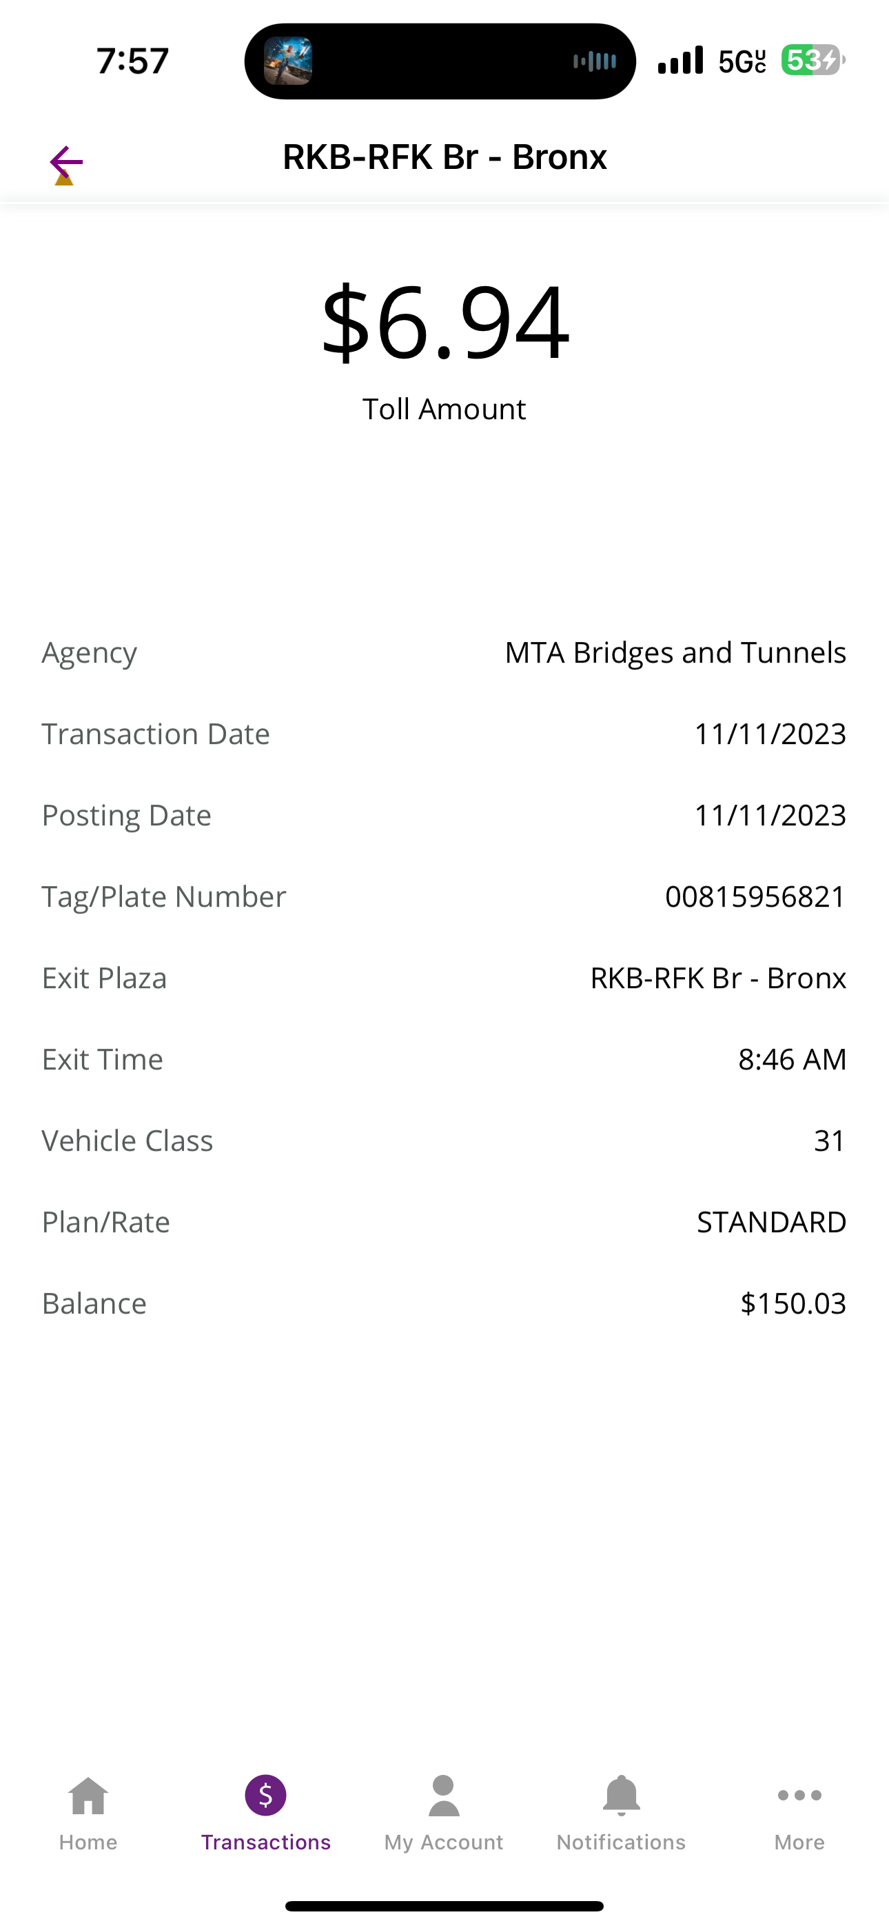Tap the Vehicle Class 31 value
This screenshot has width=889, height=1928.
point(829,1141)
